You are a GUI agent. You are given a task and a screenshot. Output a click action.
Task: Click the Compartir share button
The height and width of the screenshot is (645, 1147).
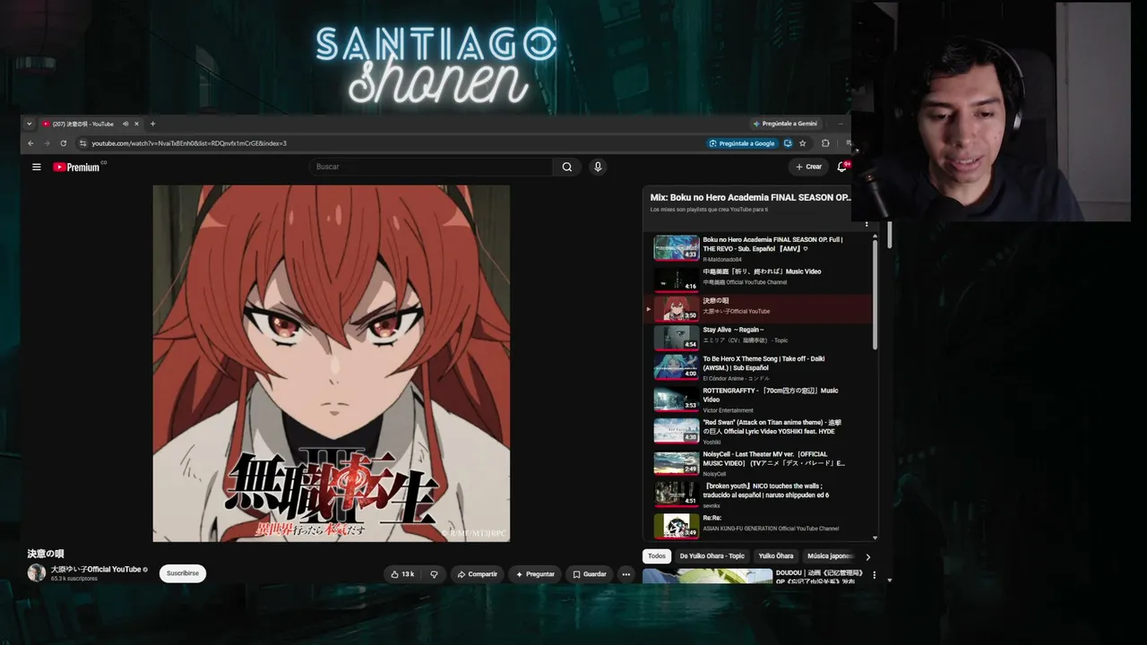pyautogui.click(x=476, y=574)
